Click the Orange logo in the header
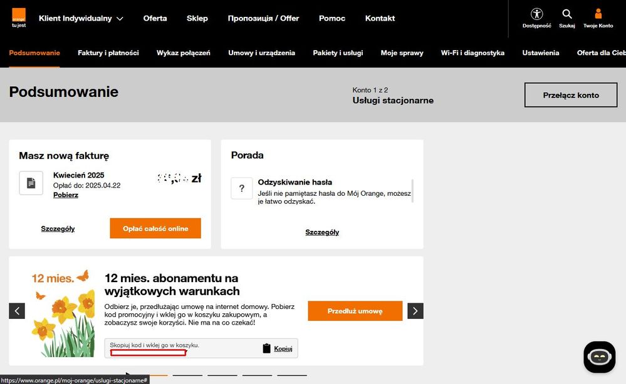This screenshot has width=626, height=384. point(19,18)
